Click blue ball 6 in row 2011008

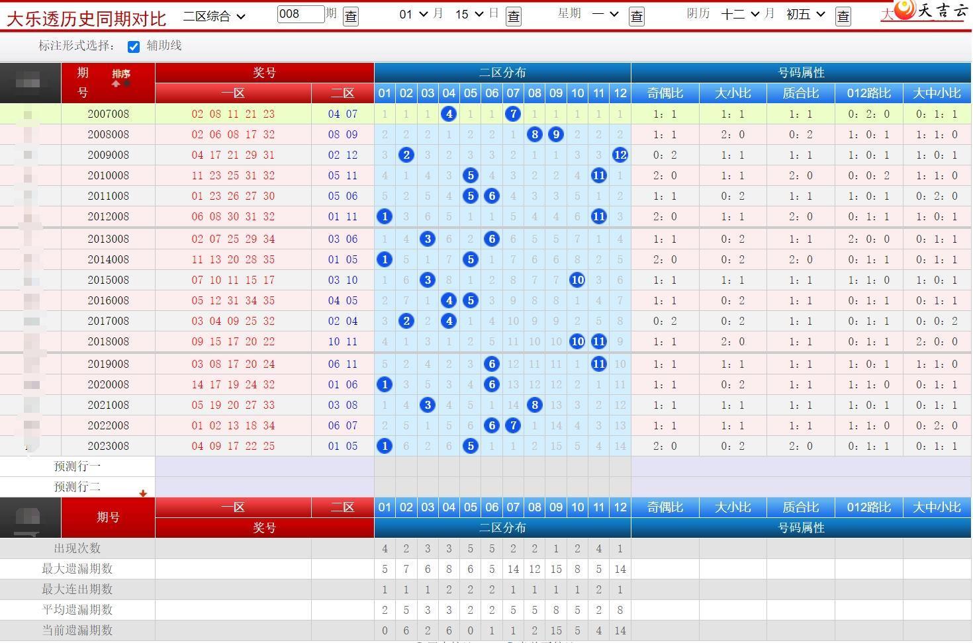(492, 196)
